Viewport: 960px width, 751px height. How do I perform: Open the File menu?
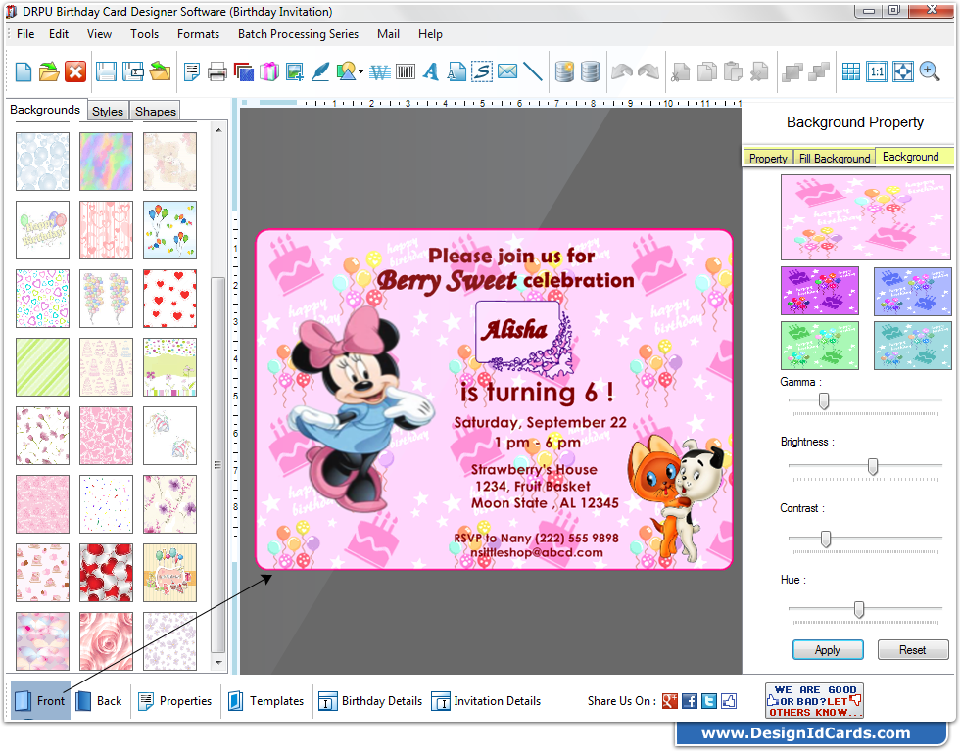coord(25,34)
